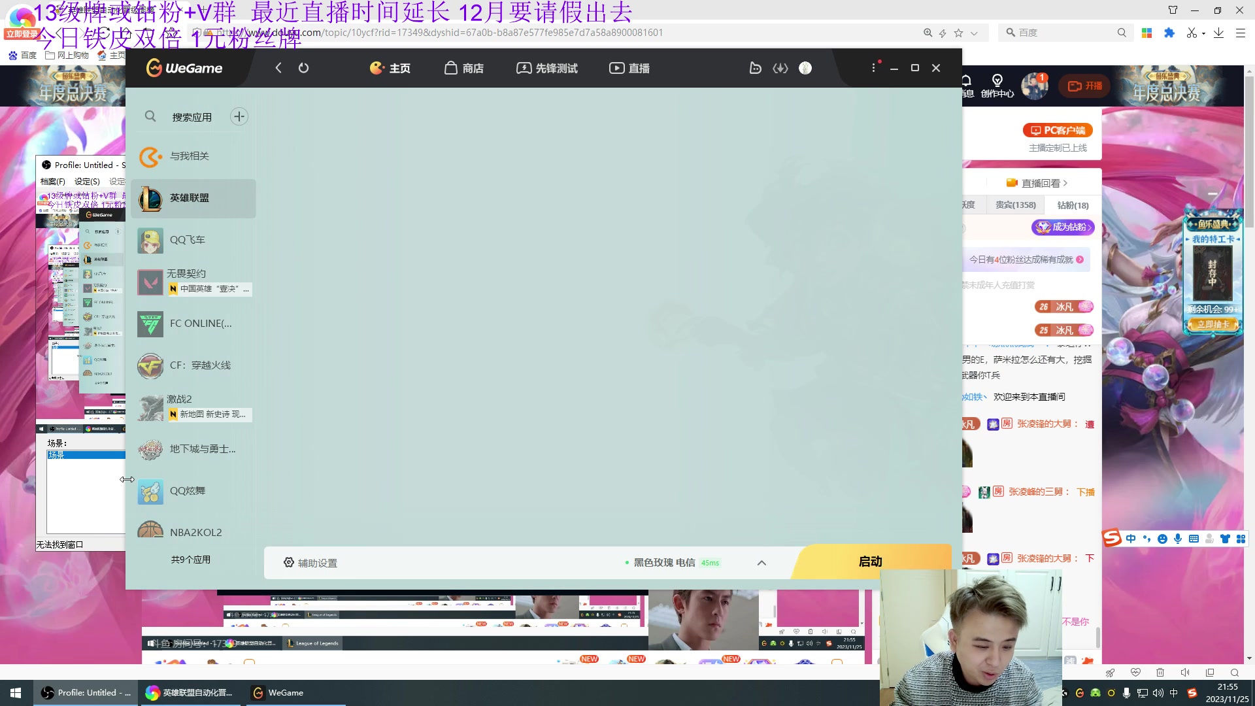Select QQ飞车 in game list
1255x706 pixels.
(193, 240)
